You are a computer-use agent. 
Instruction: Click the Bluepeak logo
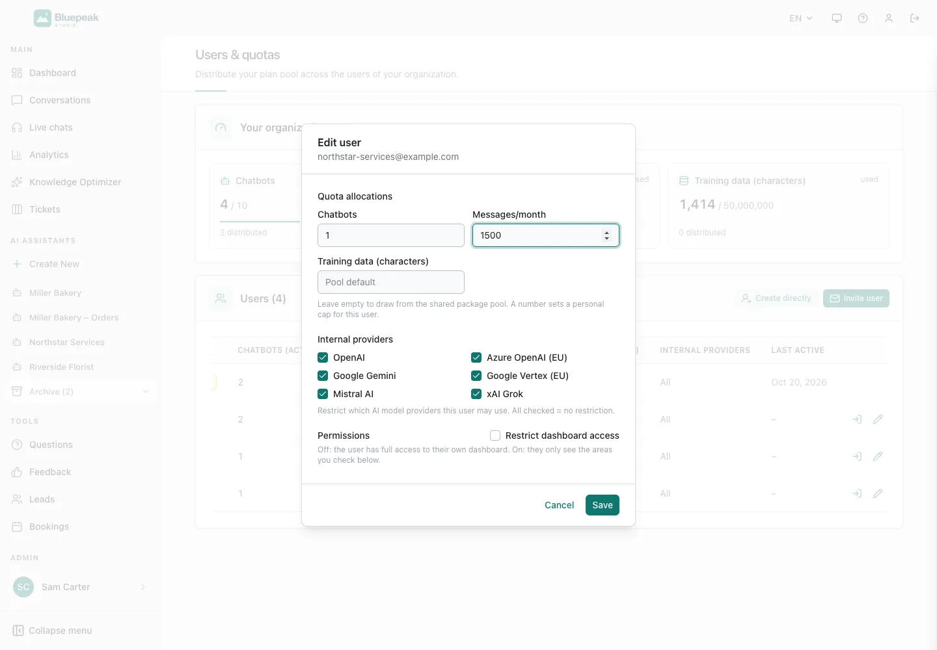[x=66, y=18]
